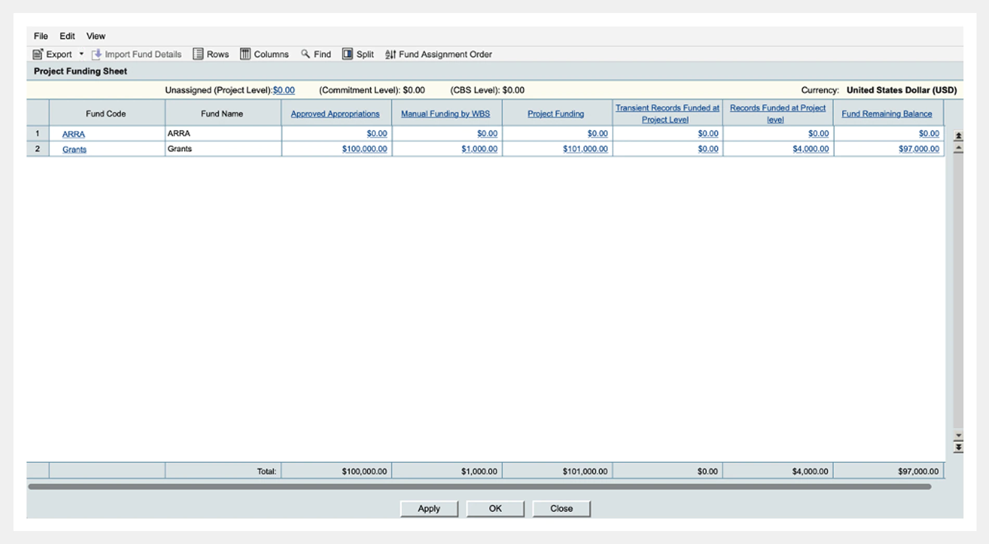Click the Find magnifier icon
Image resolution: width=989 pixels, height=544 pixels.
point(306,54)
